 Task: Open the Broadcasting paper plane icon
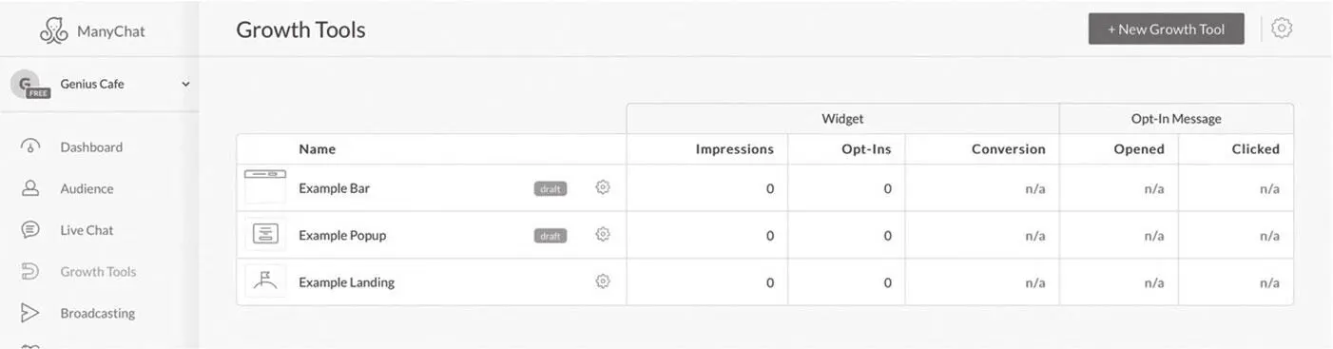click(x=30, y=313)
